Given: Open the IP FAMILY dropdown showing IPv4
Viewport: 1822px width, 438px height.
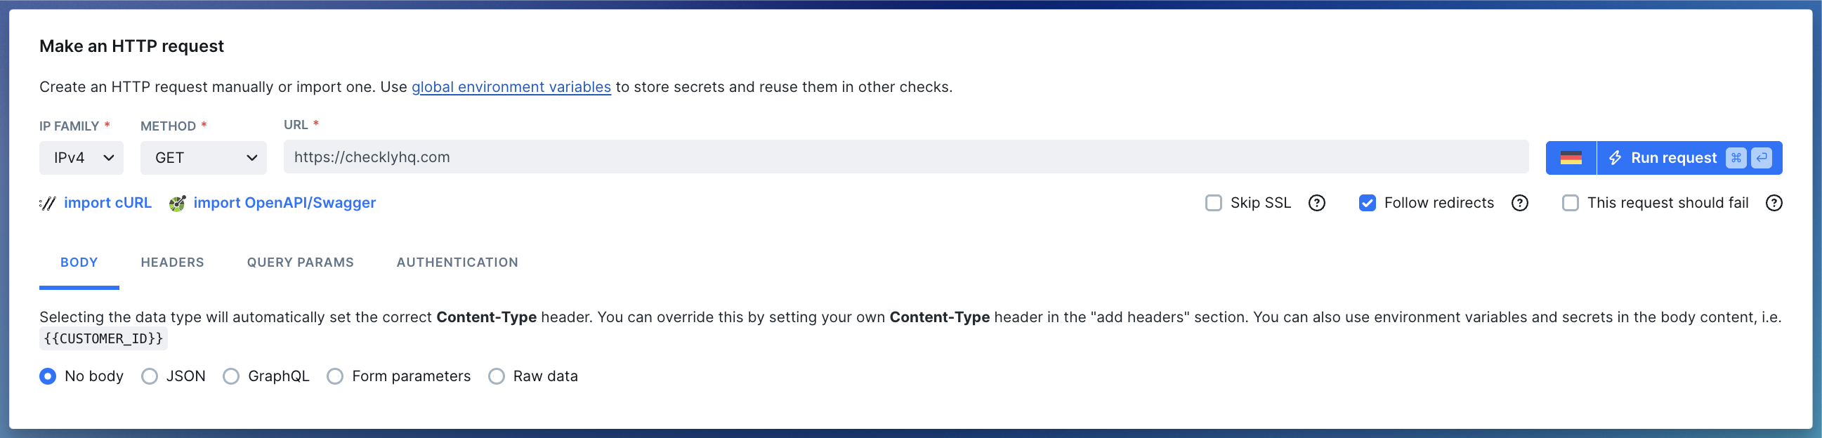Looking at the screenshot, I should 81,157.
